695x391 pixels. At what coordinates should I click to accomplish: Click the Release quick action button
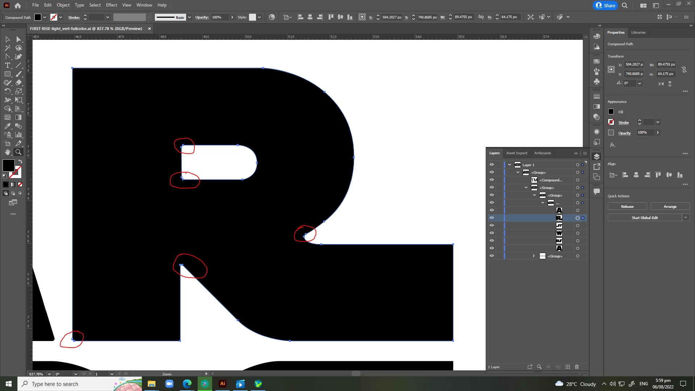(627, 207)
